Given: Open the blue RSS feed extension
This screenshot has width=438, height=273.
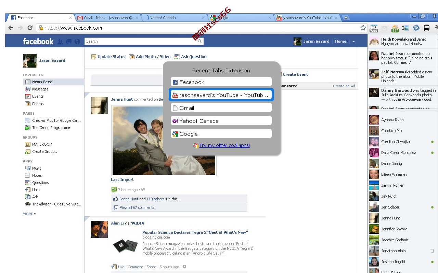Looking at the screenshot, I should (x=416, y=28).
